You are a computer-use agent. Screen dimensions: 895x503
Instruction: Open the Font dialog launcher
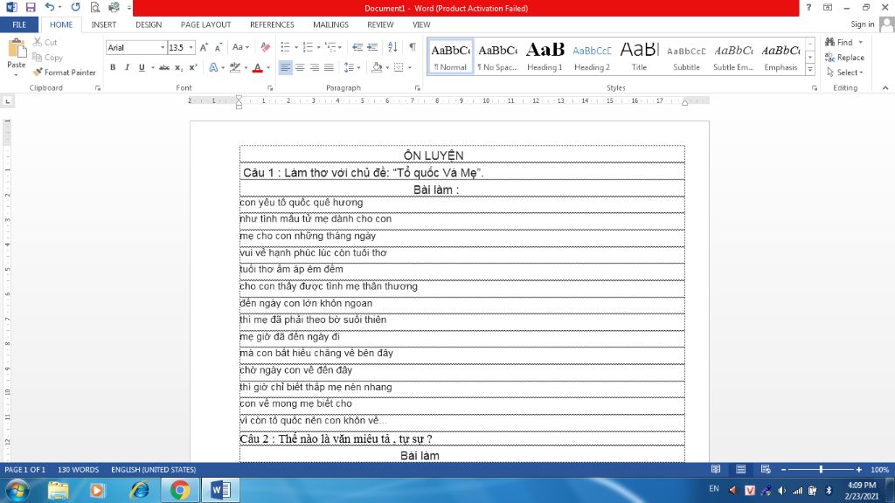click(x=270, y=88)
